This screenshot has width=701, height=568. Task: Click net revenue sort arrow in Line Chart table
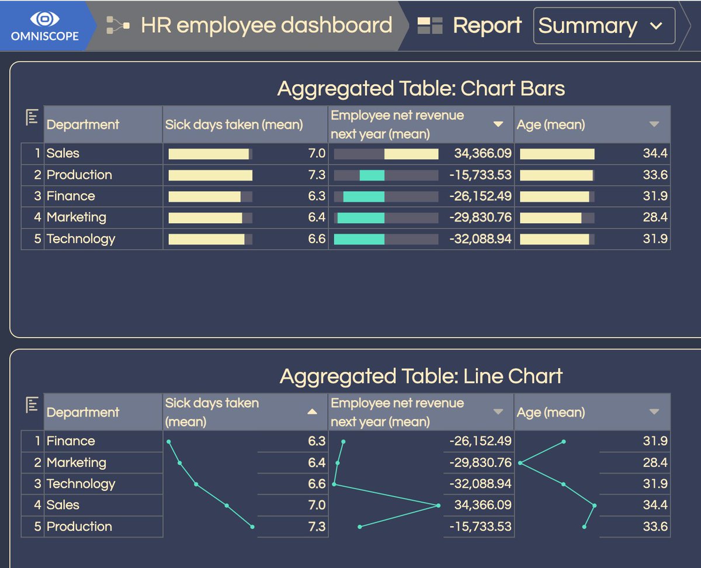click(x=498, y=412)
